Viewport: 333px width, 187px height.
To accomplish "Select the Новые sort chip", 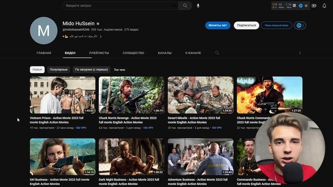I will tap(37, 70).
